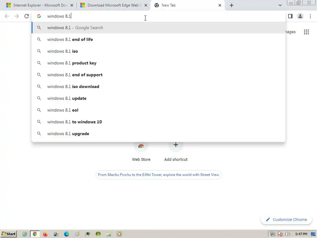Open the Action Center flag tray icon
Screen dimensions: 317x238
280,234
